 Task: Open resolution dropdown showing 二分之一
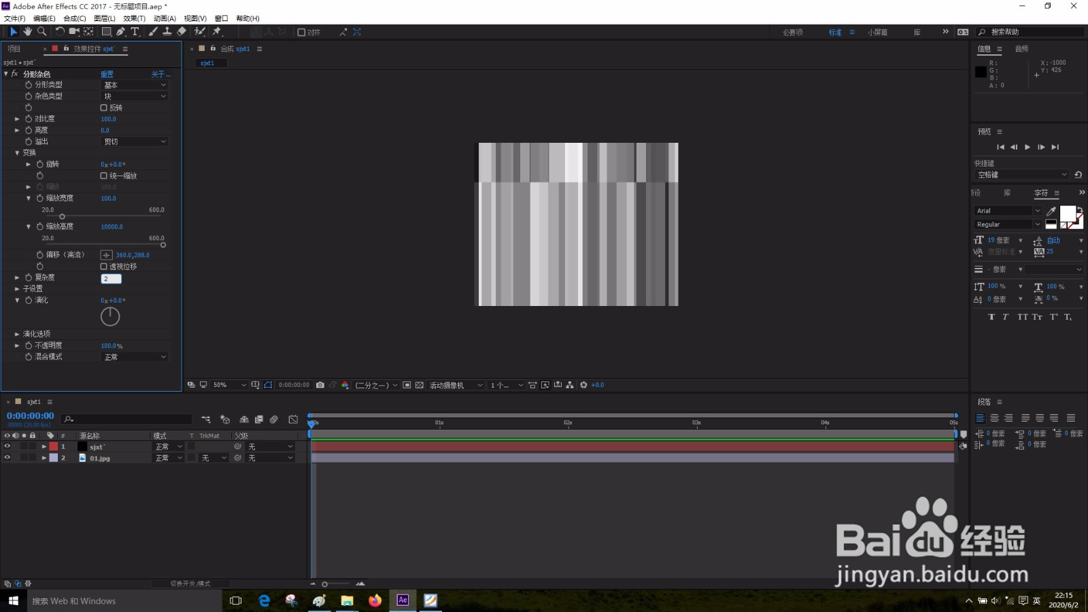pyautogui.click(x=377, y=385)
